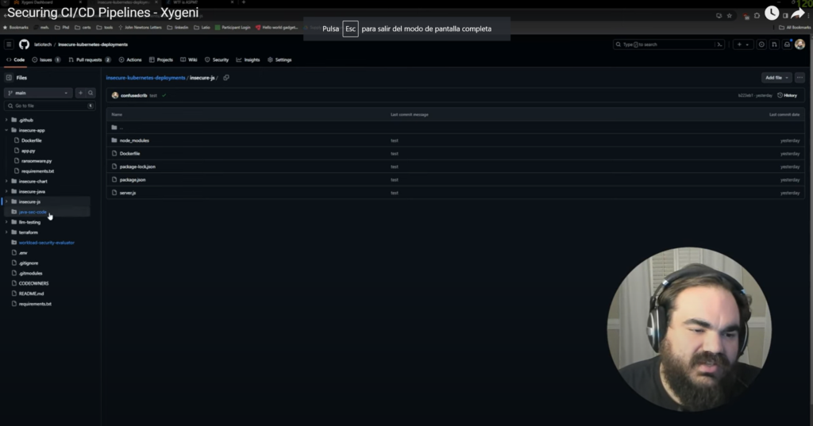Open the create new plus dropdown
813x426 pixels.
point(743,44)
